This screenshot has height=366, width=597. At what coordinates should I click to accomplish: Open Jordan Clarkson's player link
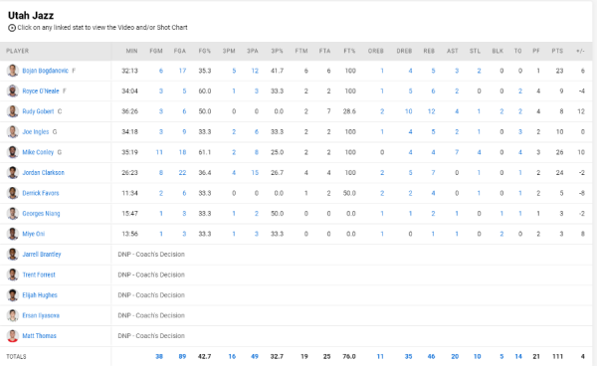click(43, 173)
